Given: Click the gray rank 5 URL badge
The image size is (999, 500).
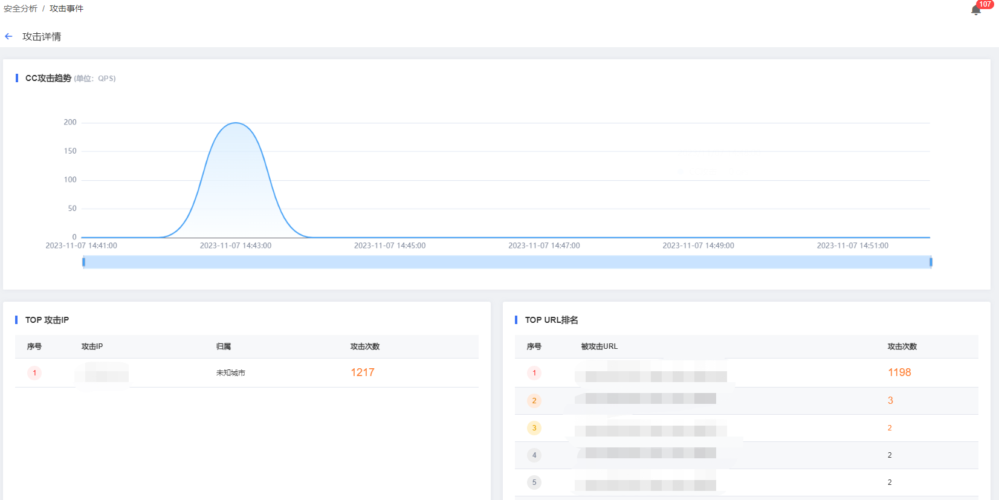Looking at the screenshot, I should (534, 482).
